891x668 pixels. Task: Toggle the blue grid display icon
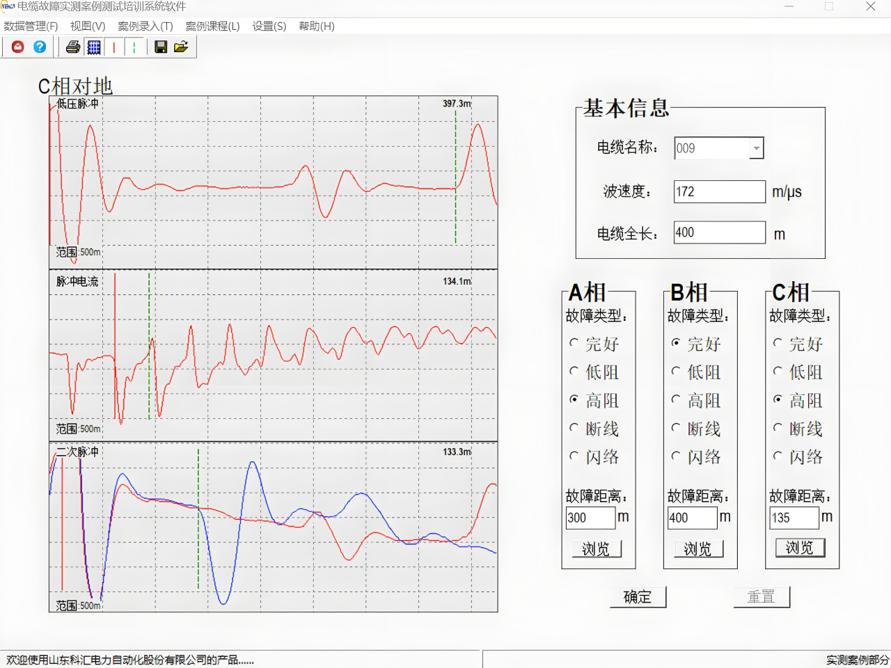tap(94, 47)
